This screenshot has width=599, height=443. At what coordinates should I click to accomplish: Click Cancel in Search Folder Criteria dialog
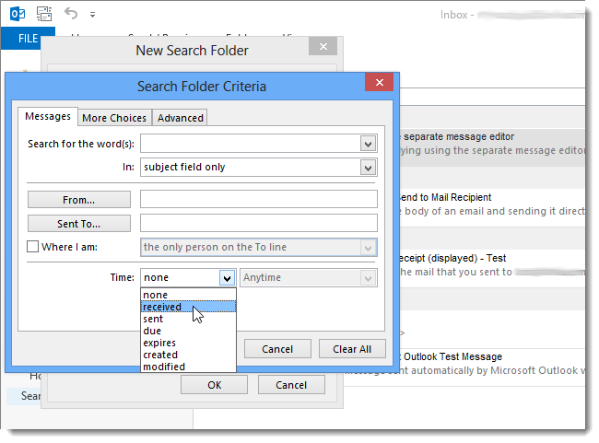point(277,349)
